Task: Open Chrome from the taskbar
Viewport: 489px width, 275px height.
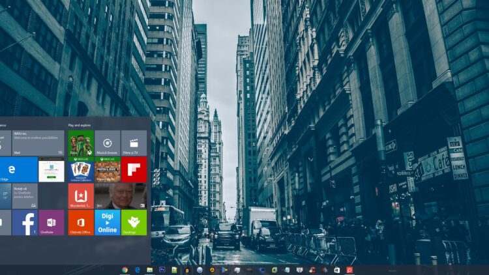Action: [125, 270]
